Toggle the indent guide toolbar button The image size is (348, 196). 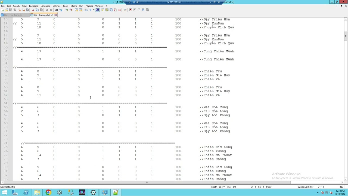click(x=97, y=10)
